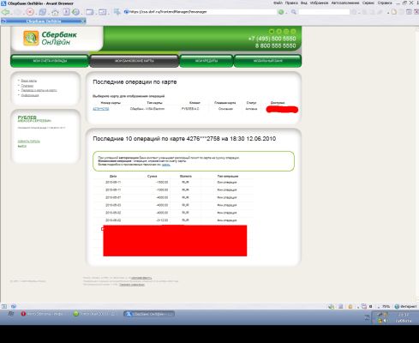Click the search magnifier icon in toolbar
The width and height of the screenshot is (419, 343).
[294, 12]
